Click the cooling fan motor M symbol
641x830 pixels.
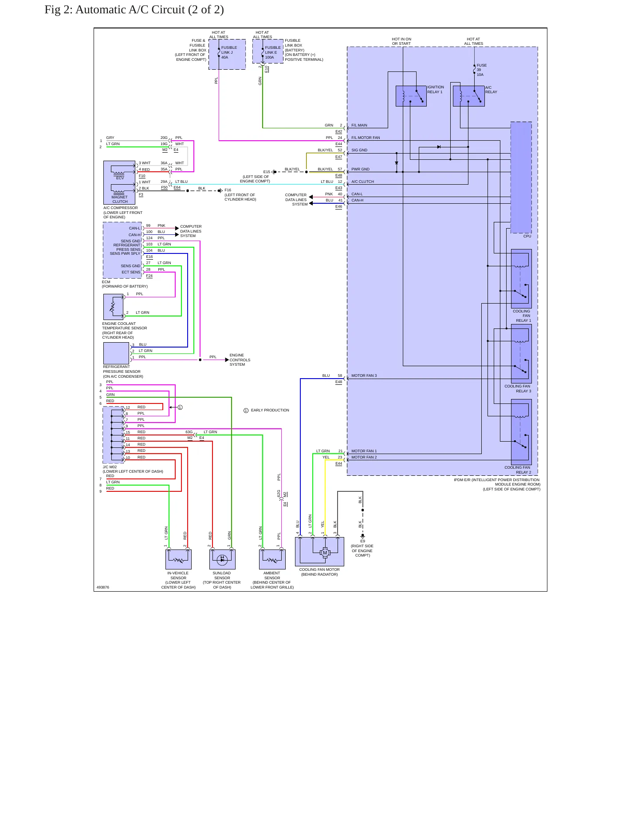click(x=325, y=553)
